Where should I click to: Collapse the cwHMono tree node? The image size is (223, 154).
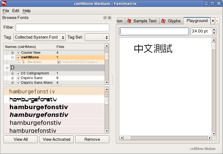click(13, 57)
